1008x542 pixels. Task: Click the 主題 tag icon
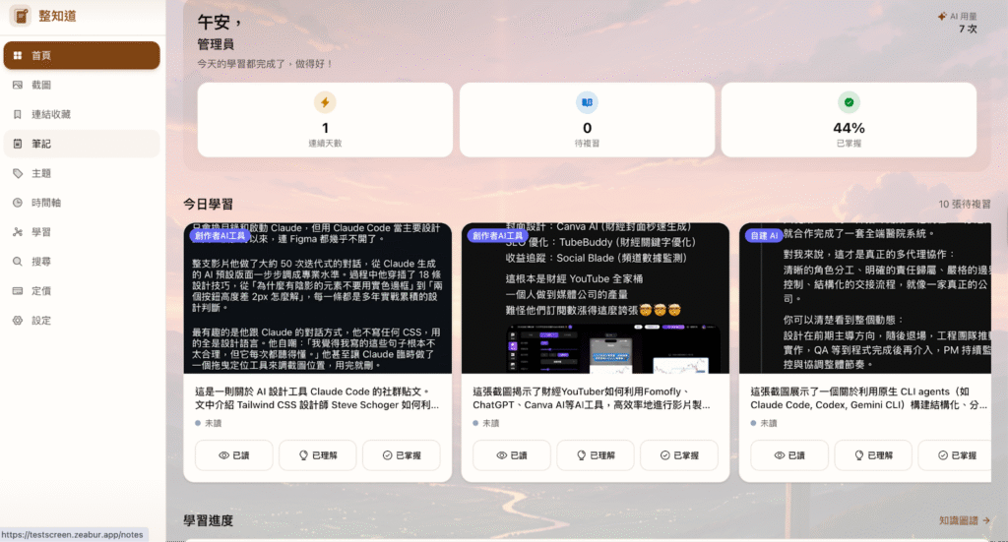pos(18,173)
